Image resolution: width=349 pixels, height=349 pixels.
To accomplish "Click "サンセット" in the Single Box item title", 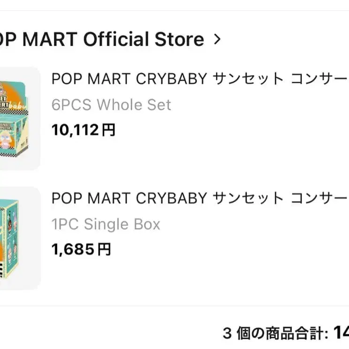I will click(x=248, y=198).
